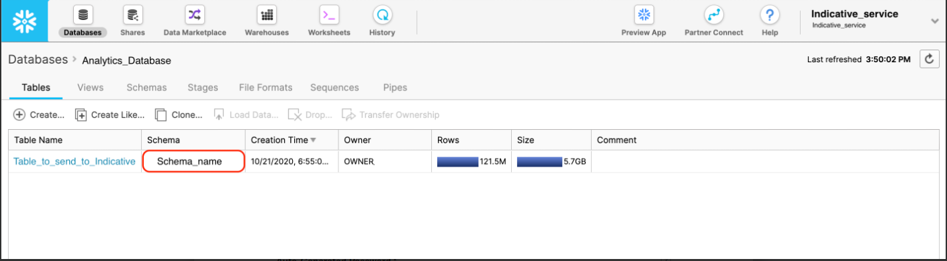
Task: Open the File Formats tab
Action: [x=265, y=88]
